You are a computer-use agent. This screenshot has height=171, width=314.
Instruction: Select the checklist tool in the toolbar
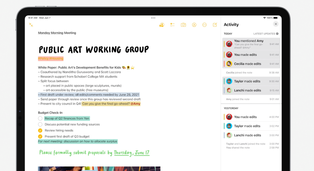click(172, 25)
